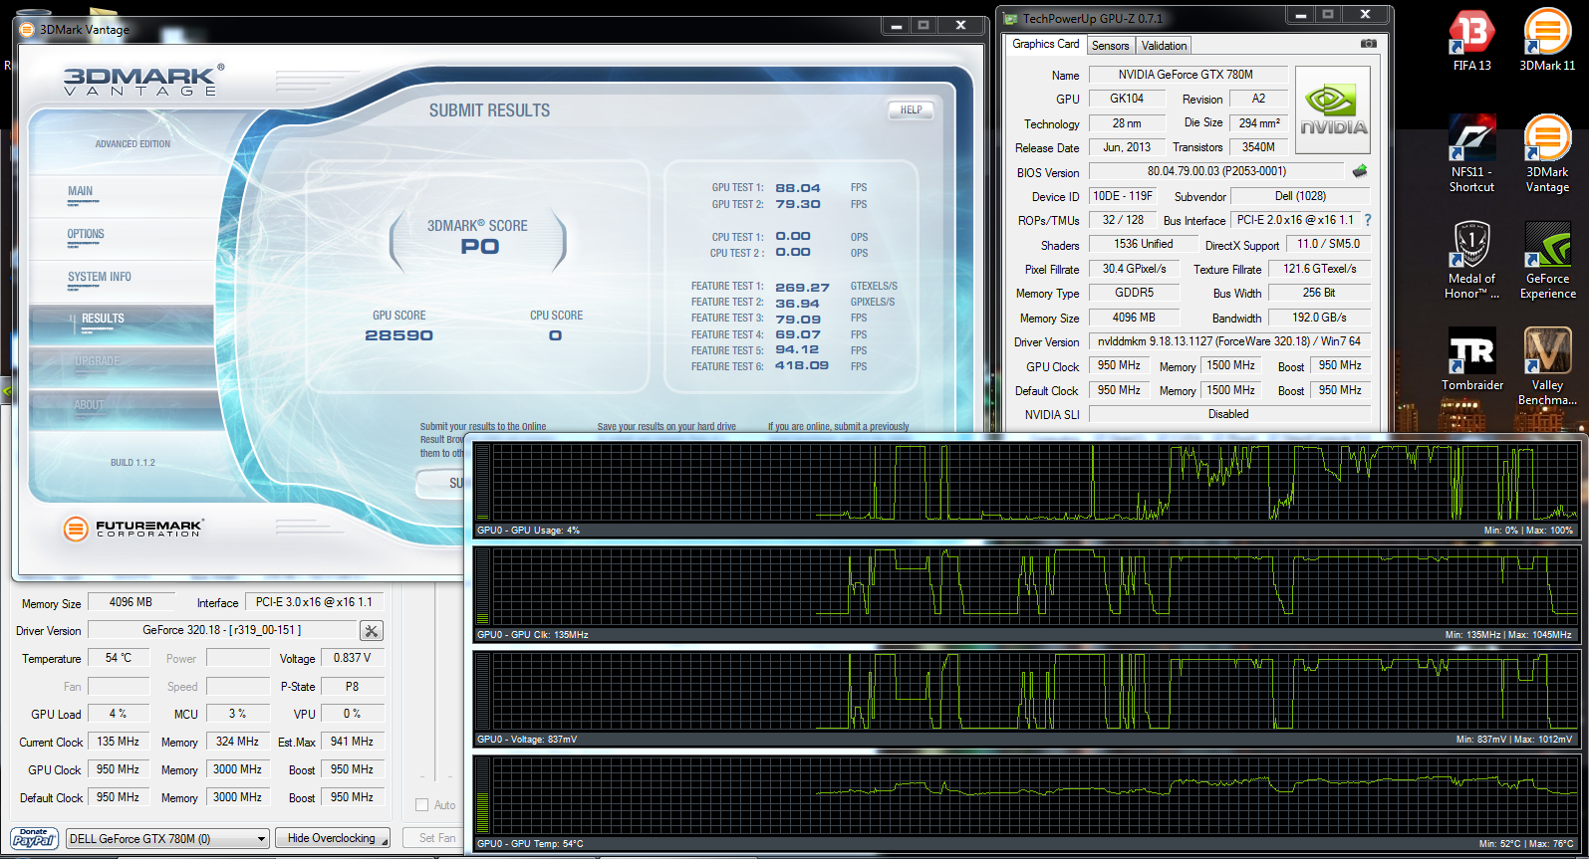Click the Hide Overclocking button

(x=332, y=838)
